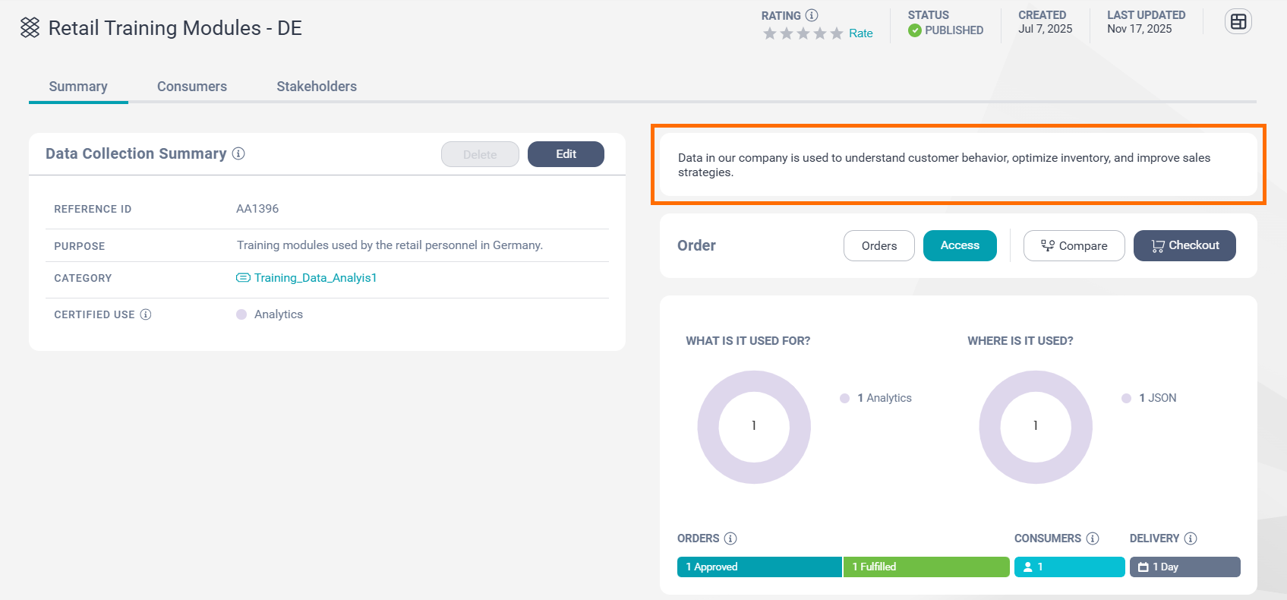Click the Where Is It Used donut chart
Image resolution: width=1287 pixels, height=600 pixels.
(x=1036, y=427)
